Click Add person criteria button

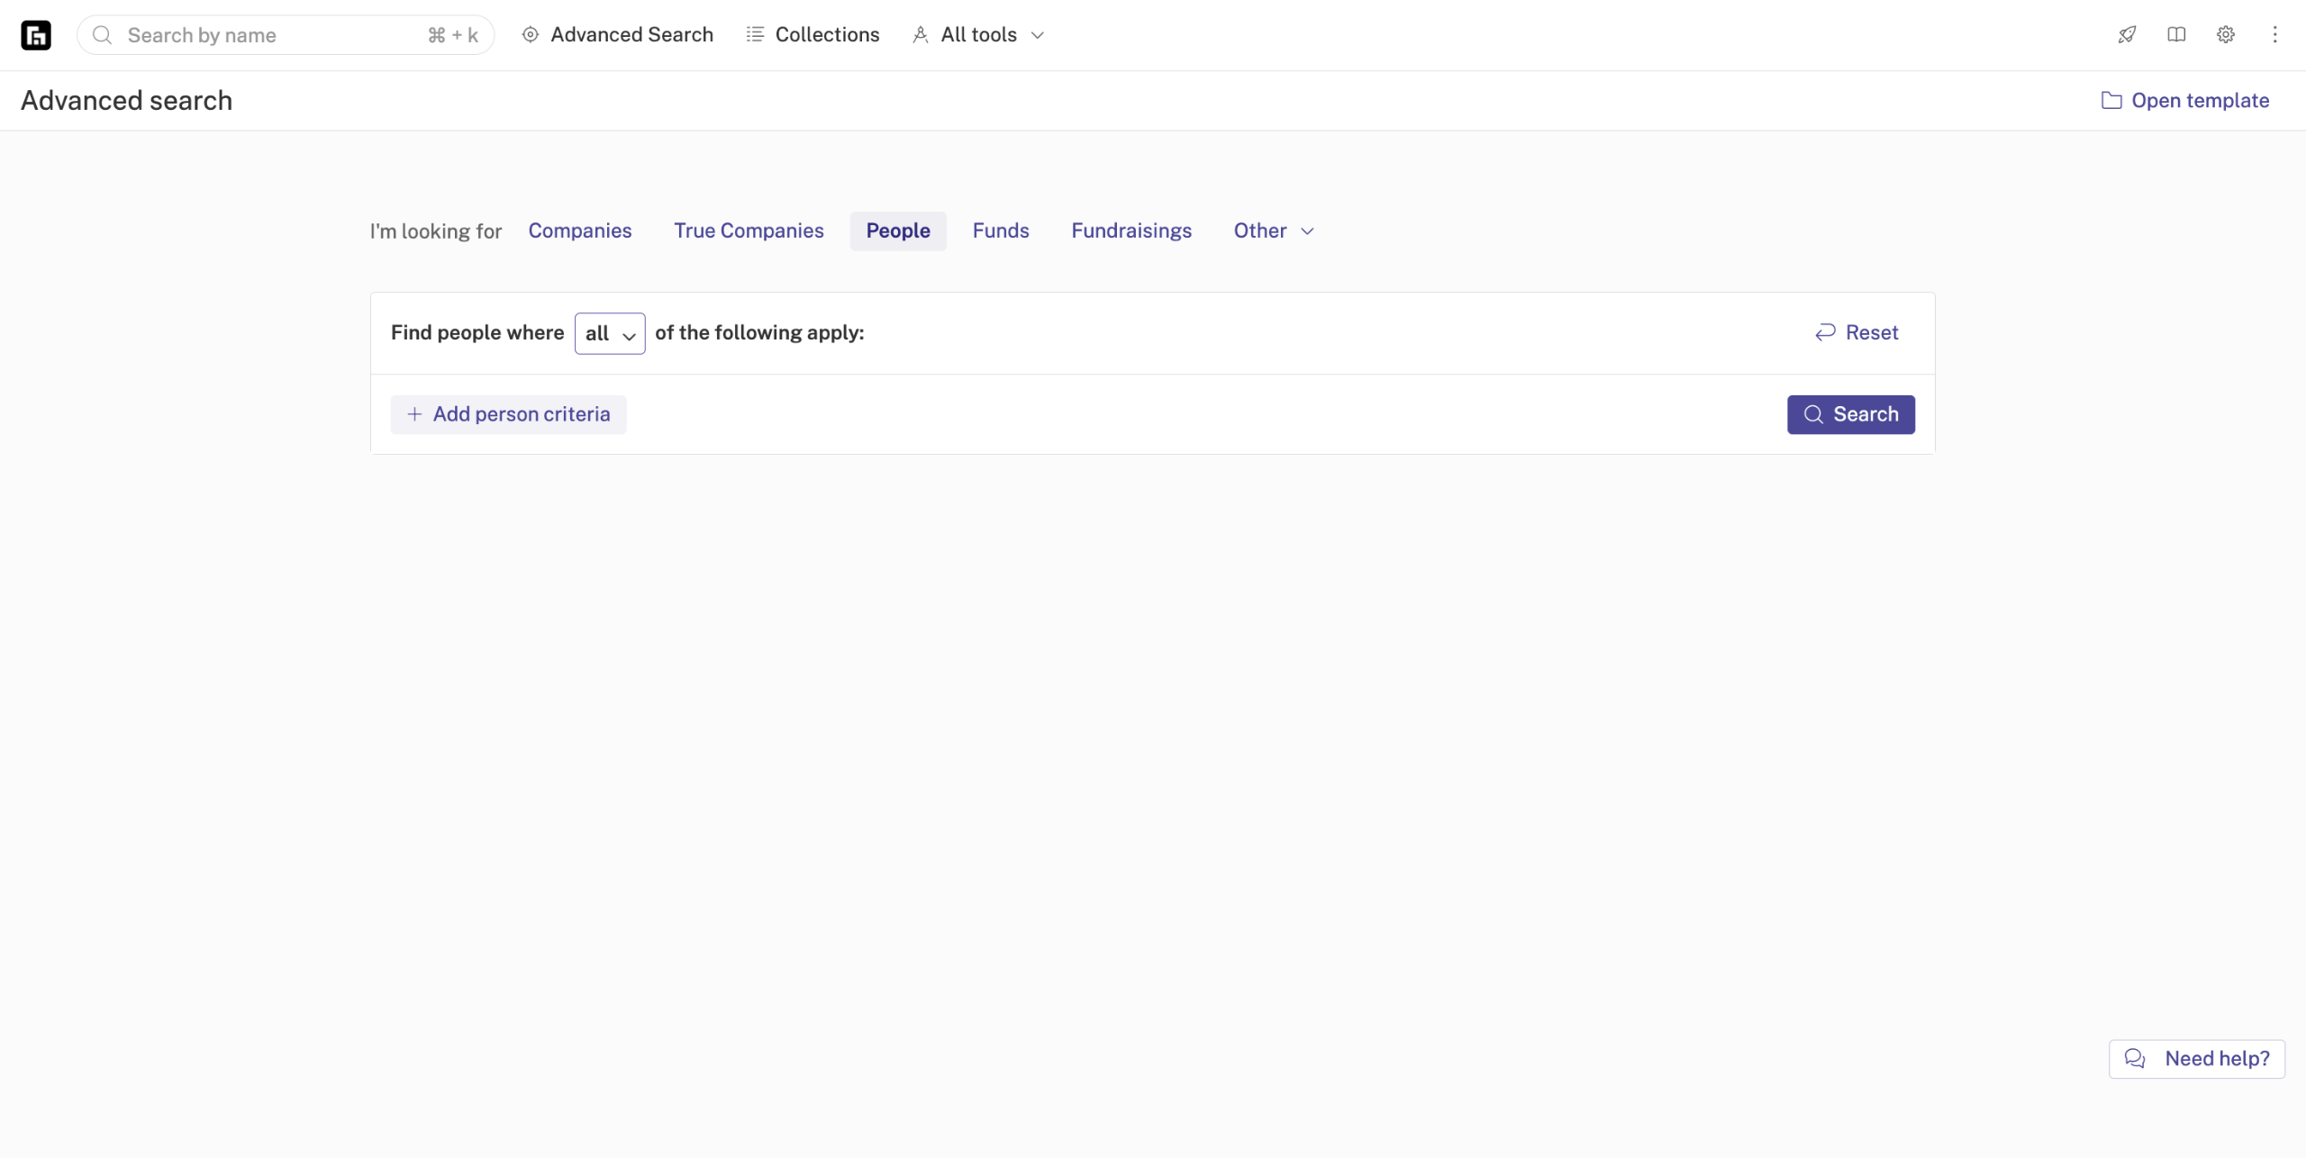508,414
